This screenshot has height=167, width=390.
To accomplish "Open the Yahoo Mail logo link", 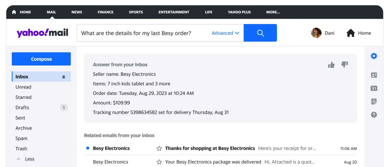I will (x=42, y=33).
